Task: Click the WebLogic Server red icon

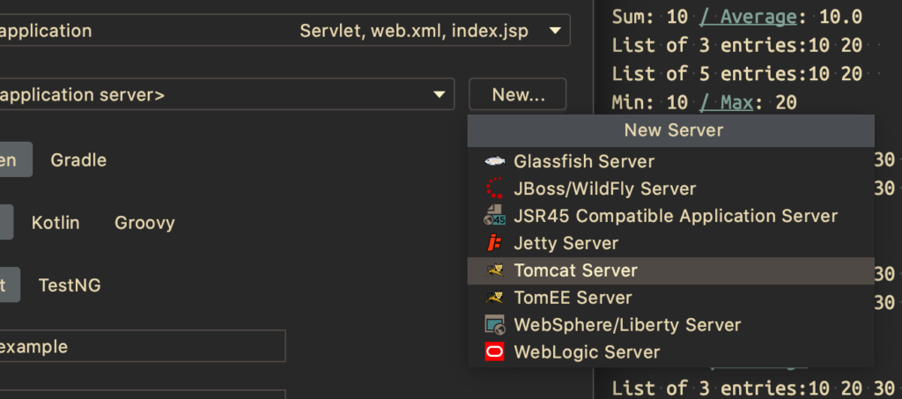Action: point(494,352)
